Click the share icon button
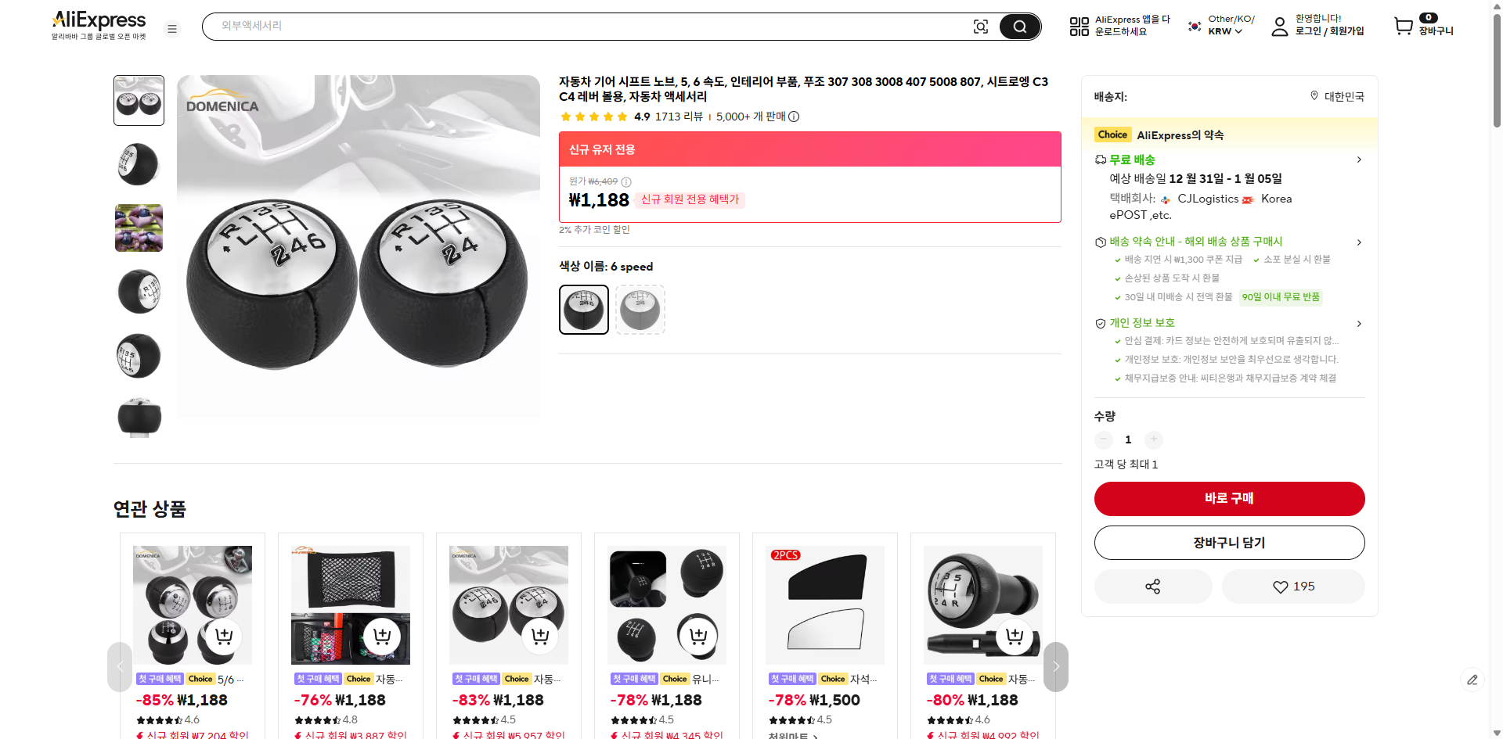 pos(1152,587)
